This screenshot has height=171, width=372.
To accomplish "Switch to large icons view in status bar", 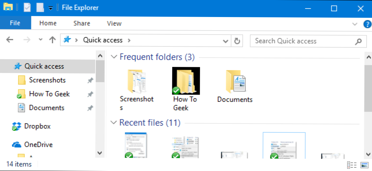I will coord(364,165).
